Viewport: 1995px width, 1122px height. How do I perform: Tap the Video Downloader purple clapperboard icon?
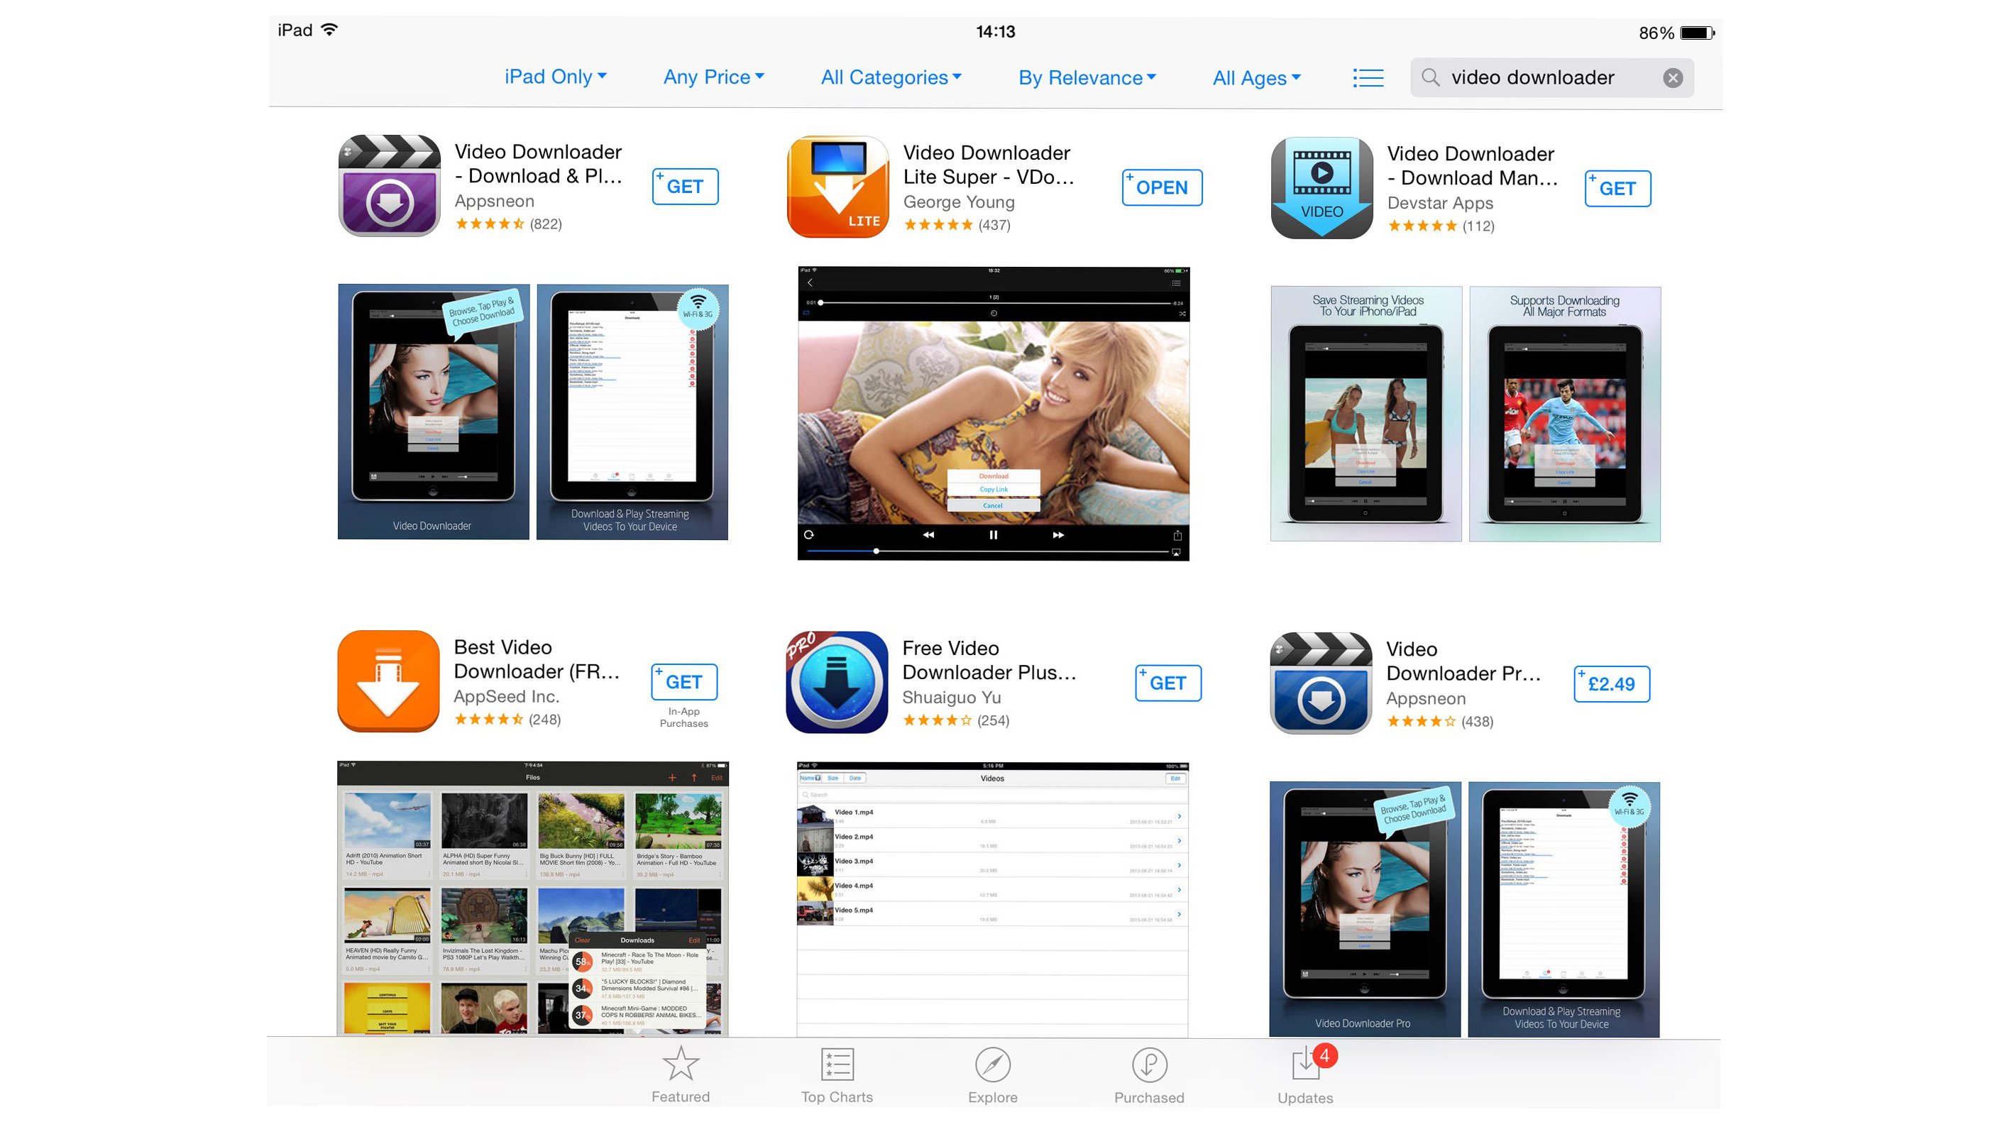click(389, 187)
